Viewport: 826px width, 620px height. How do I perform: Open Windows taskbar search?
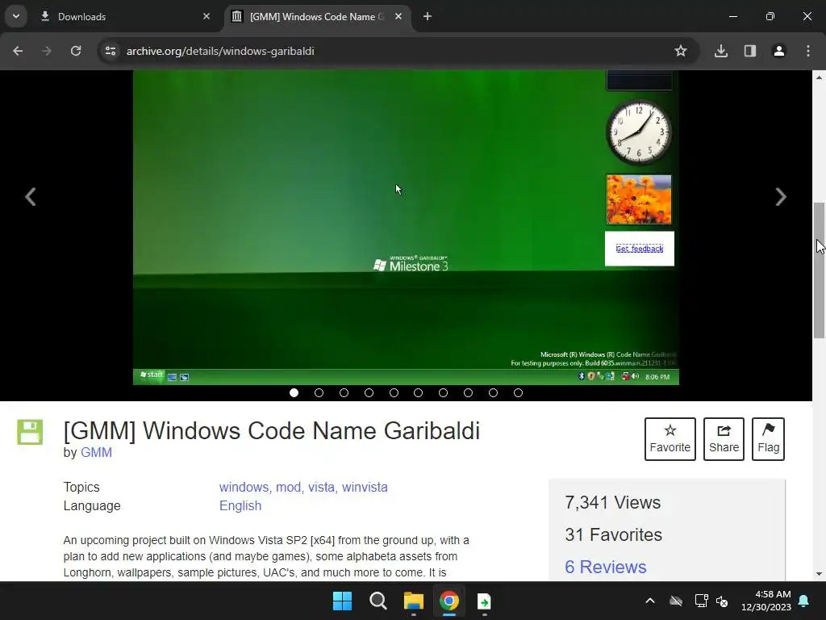[378, 601]
